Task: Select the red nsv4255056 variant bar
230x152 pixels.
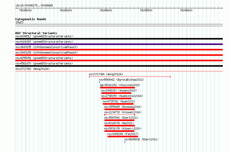Action: (119, 60)
